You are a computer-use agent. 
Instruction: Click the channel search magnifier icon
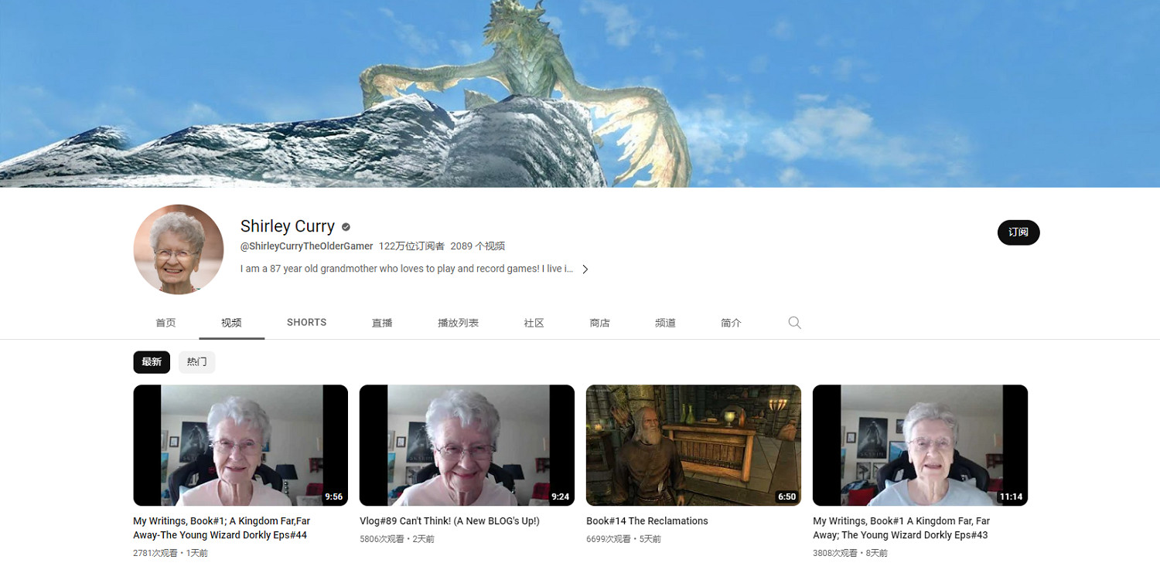pos(794,323)
